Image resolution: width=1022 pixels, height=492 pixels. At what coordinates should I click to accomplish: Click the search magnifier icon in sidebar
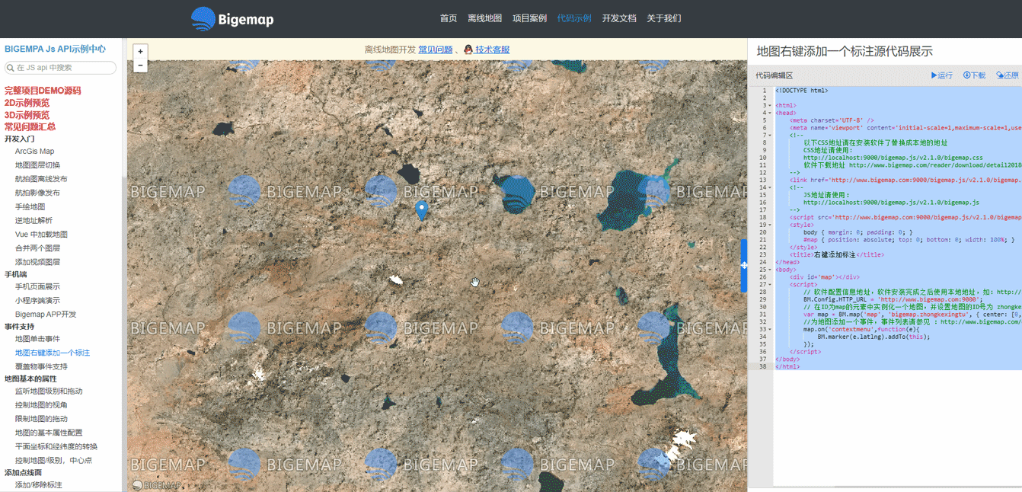[x=11, y=68]
